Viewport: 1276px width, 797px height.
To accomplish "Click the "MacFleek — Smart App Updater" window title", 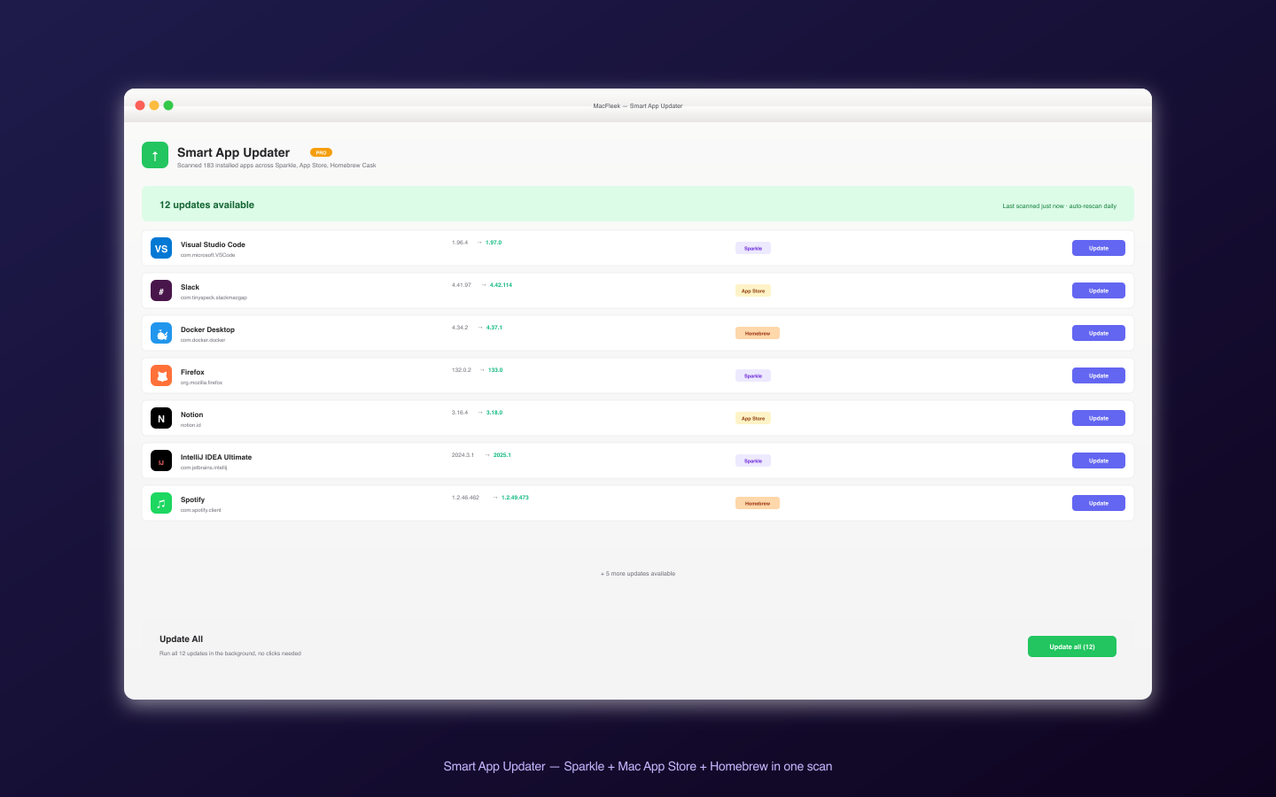I will point(638,106).
